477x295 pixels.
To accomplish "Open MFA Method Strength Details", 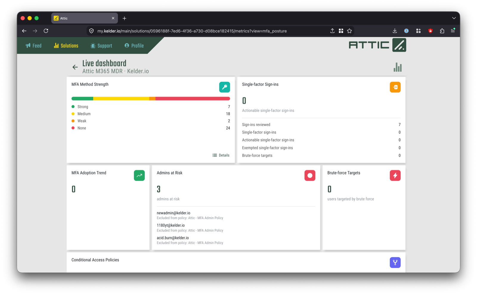I will tap(221, 155).
